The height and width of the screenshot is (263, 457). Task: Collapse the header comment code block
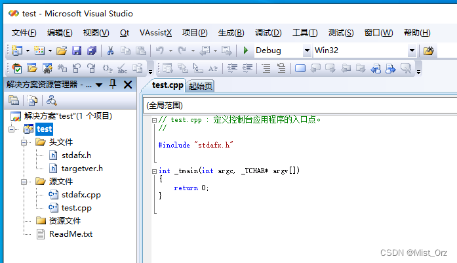155,120
